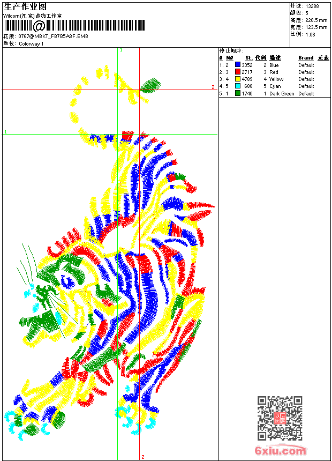The image size is (332, 461).
Task: Click the stitch count value 13288
Action: point(312,6)
